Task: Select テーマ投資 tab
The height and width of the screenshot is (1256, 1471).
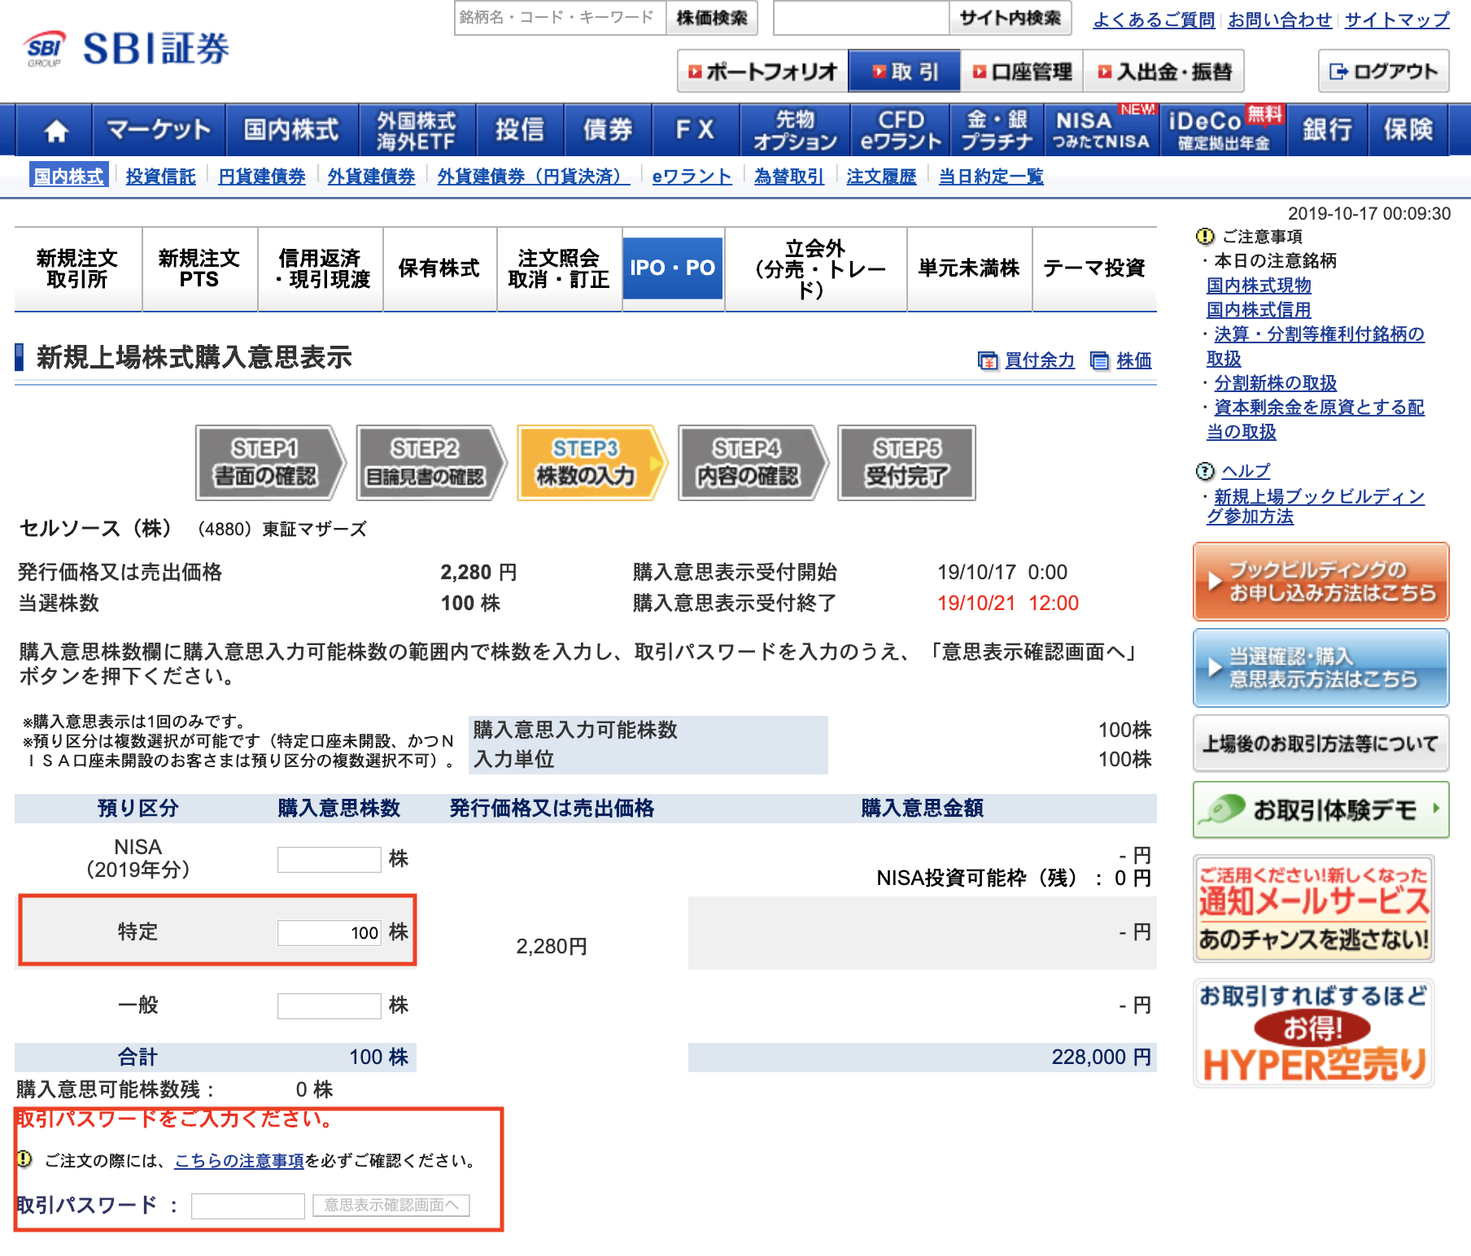Action: pos(1094,269)
